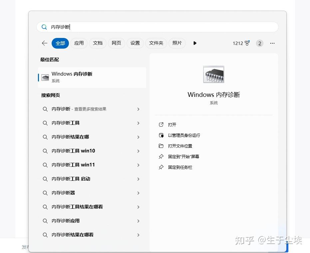Click the account badge showing 2
The height and width of the screenshot is (253, 310).
pyautogui.click(x=260, y=43)
